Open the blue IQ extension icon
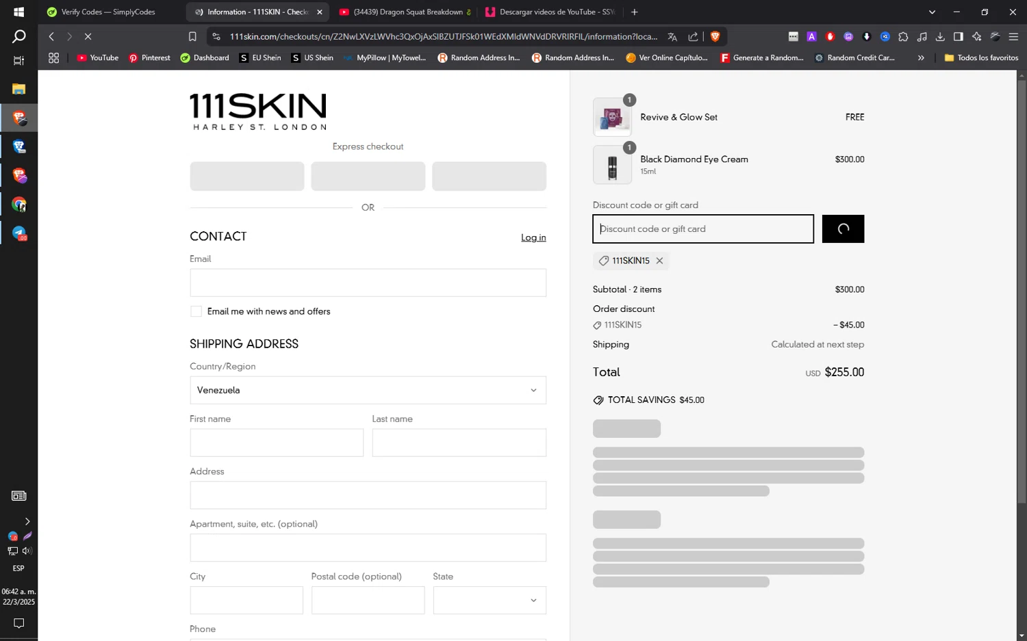Screen dimensions: 1027x641 click(x=885, y=37)
